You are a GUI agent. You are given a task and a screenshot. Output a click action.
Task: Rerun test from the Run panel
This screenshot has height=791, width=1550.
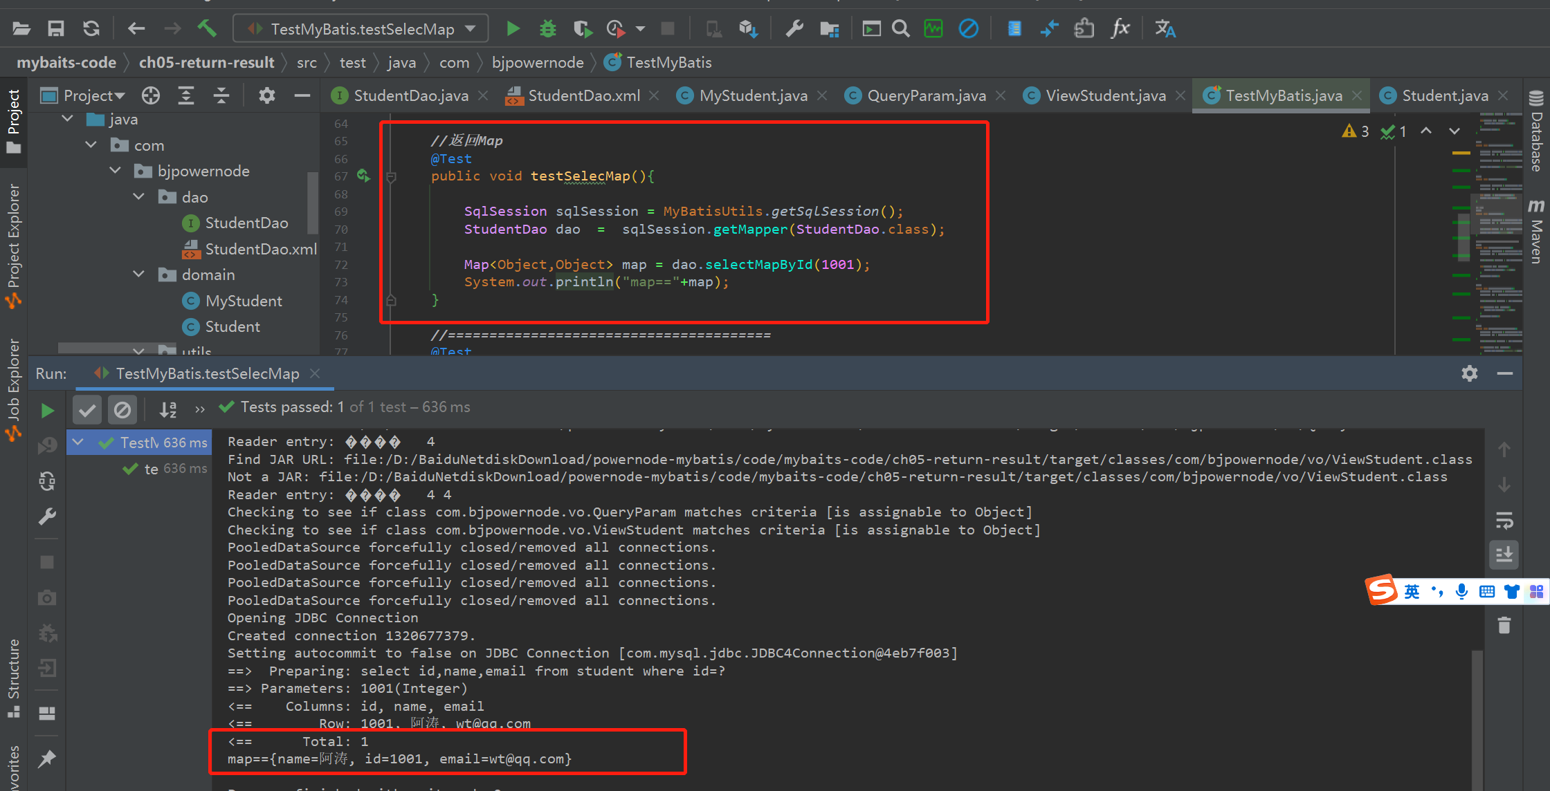tap(47, 411)
